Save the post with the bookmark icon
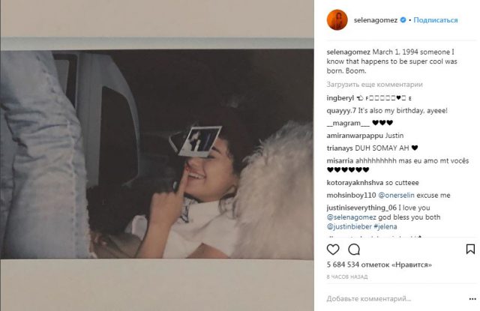Image resolution: width=480 pixels, height=311 pixels. pos(470,250)
